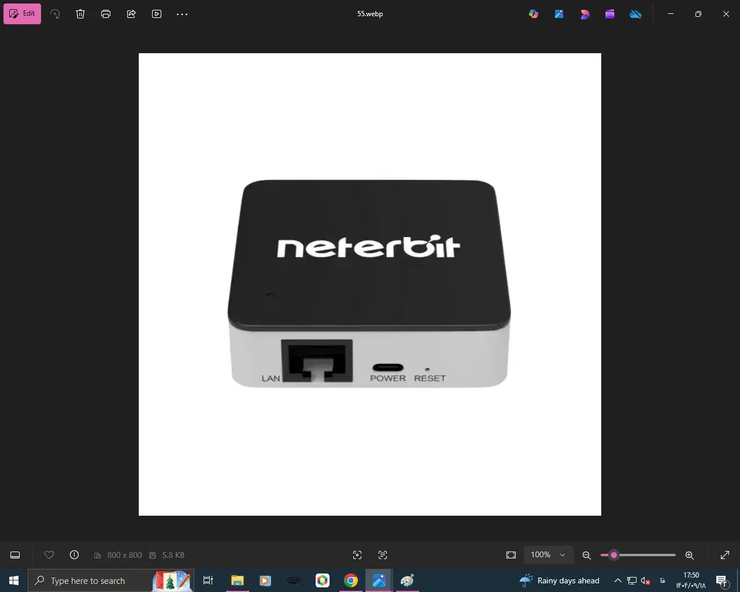This screenshot has height=592, width=740.
Task: Show file info panel
Action: 74,555
